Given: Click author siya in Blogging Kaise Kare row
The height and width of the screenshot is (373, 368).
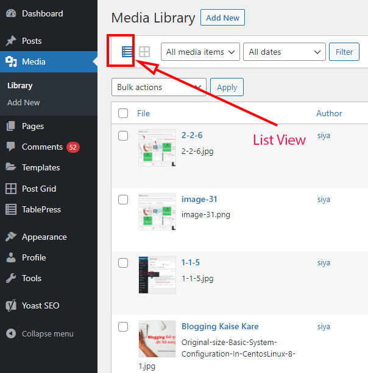Looking at the screenshot, I should 324,327.
